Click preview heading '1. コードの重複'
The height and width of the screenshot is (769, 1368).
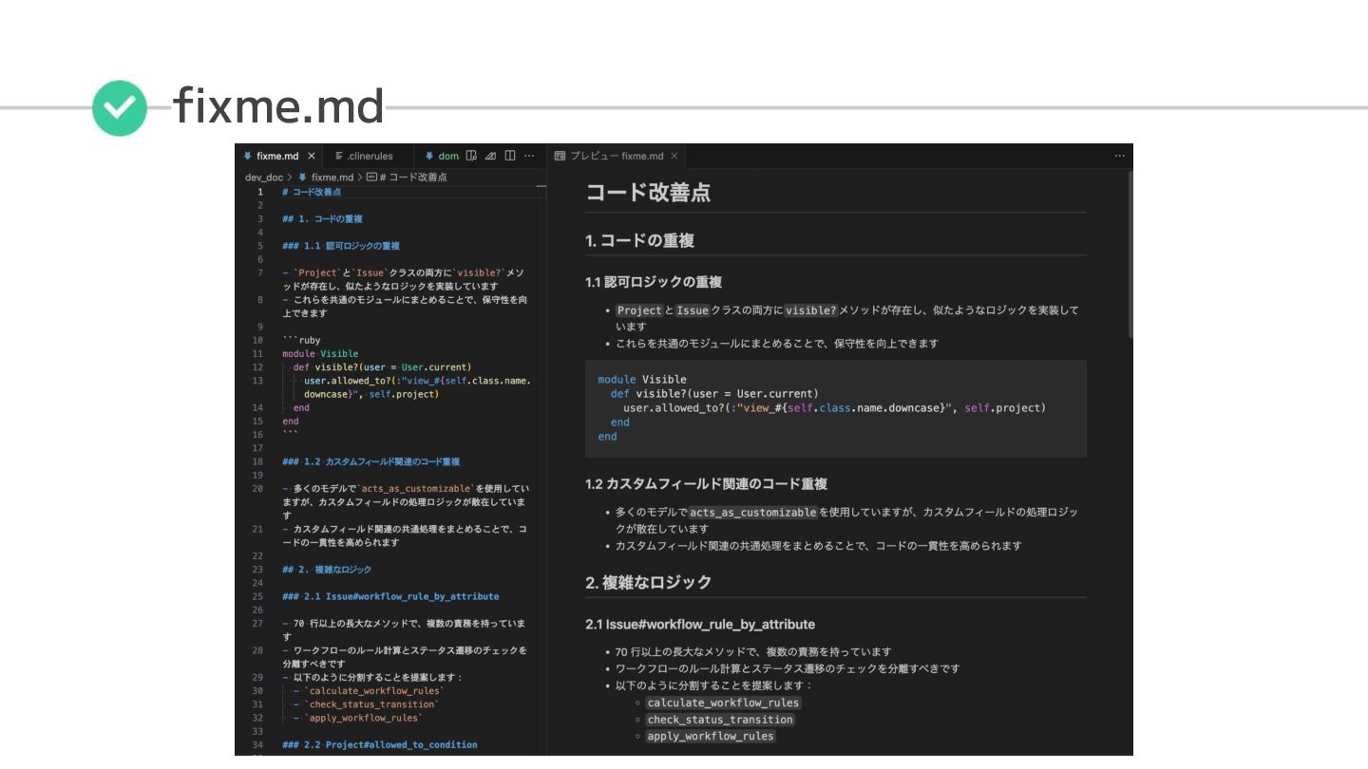pyautogui.click(x=639, y=240)
